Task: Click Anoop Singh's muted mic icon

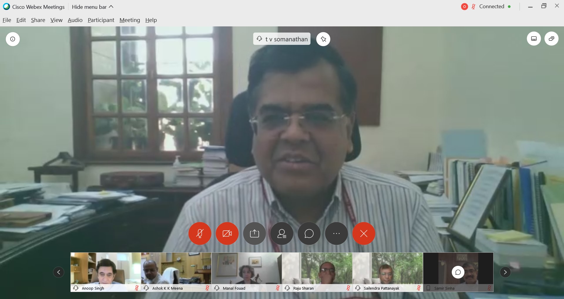Action: point(137,288)
